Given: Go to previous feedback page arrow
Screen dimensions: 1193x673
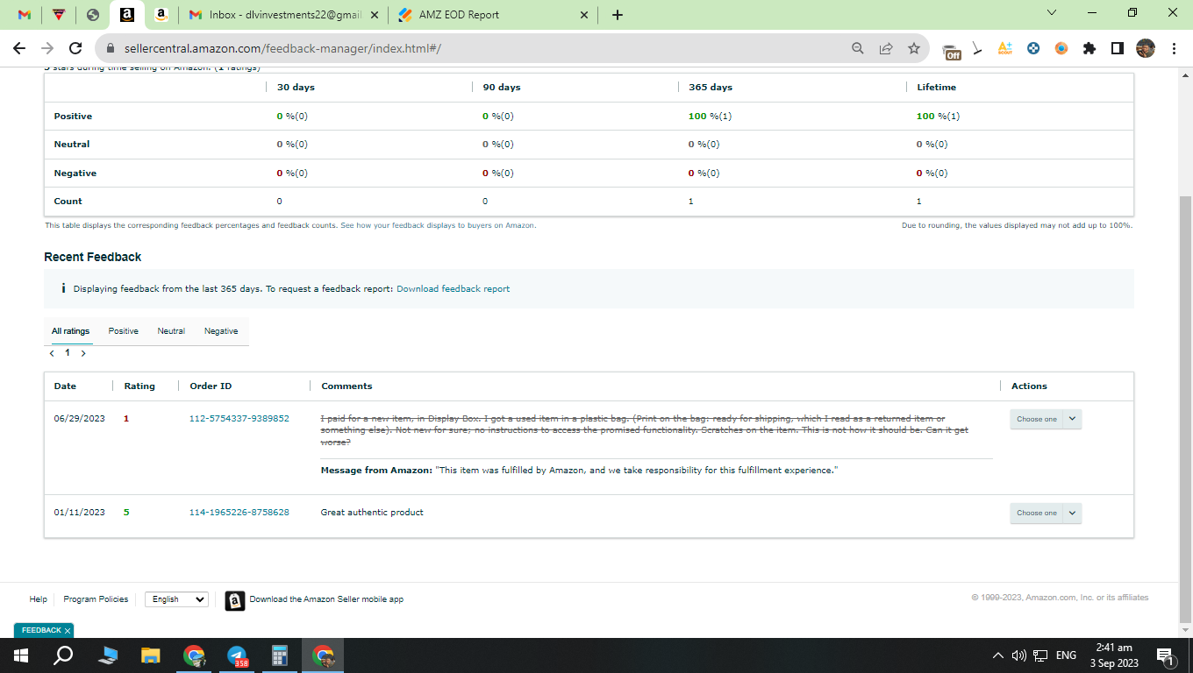Looking at the screenshot, I should [52, 353].
